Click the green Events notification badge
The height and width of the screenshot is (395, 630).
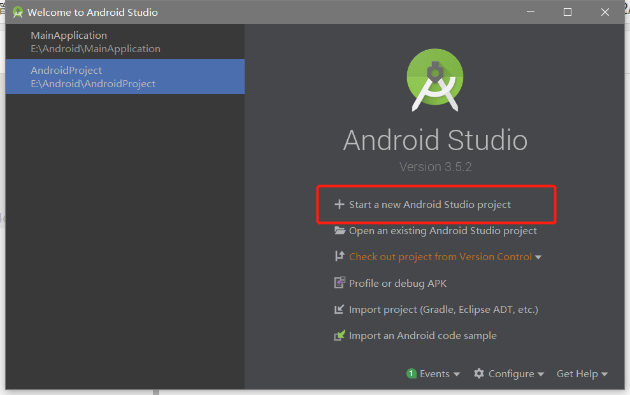click(411, 373)
